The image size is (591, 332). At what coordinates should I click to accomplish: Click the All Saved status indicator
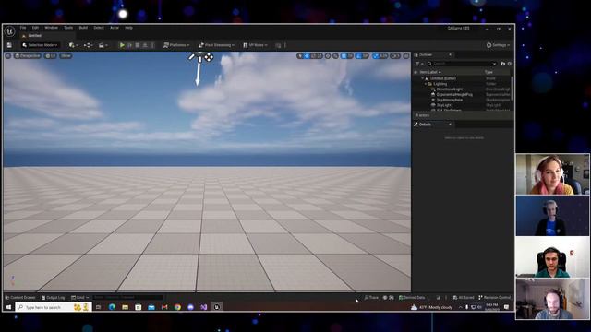[x=464, y=297]
